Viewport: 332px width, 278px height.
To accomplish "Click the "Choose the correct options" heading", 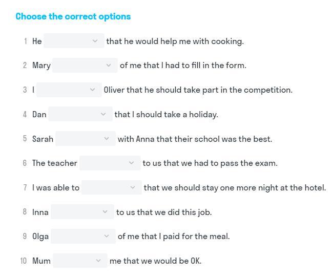I will tap(73, 16).
